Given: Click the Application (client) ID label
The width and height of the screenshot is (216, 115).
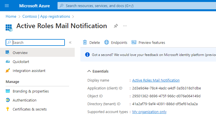Looking at the screenshot, I should 105,88.
